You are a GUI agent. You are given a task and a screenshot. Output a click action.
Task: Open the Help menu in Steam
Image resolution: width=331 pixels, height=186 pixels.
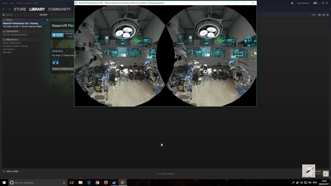pos(35,3)
